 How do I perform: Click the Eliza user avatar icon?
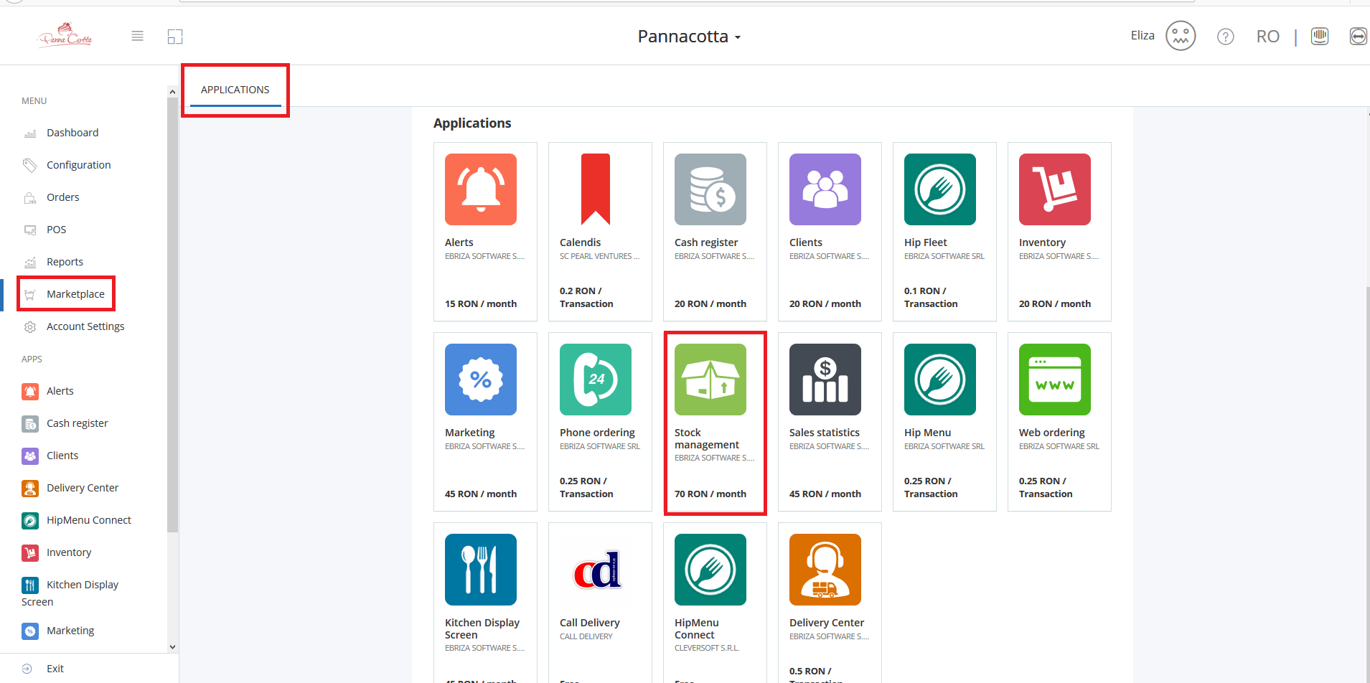tap(1181, 36)
